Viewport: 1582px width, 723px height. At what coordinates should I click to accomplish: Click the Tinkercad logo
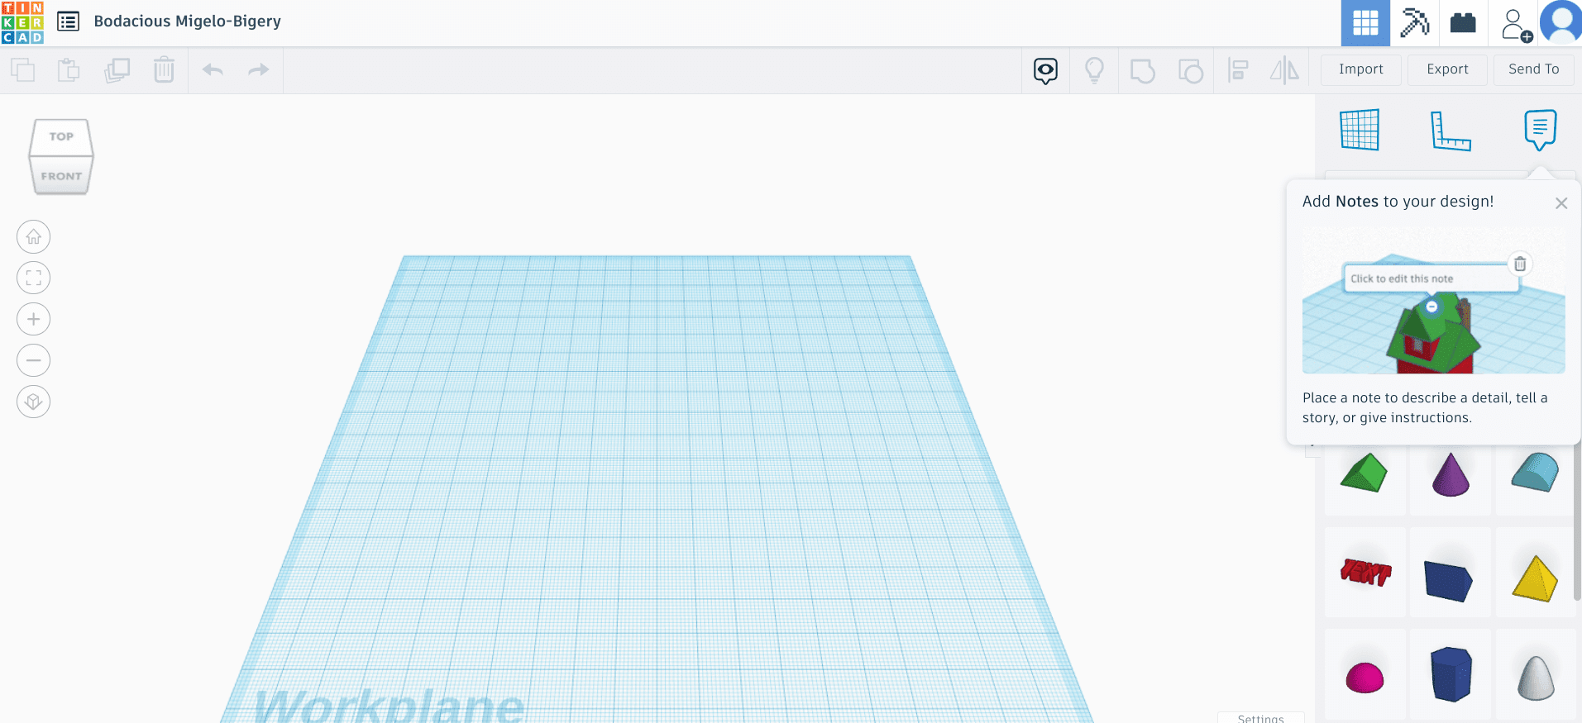pos(22,22)
